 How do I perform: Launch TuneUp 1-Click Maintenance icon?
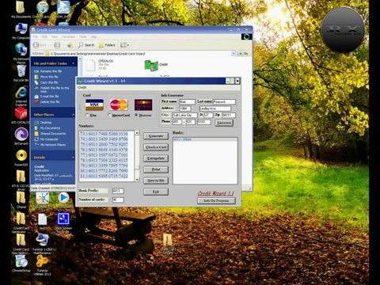[42, 243]
